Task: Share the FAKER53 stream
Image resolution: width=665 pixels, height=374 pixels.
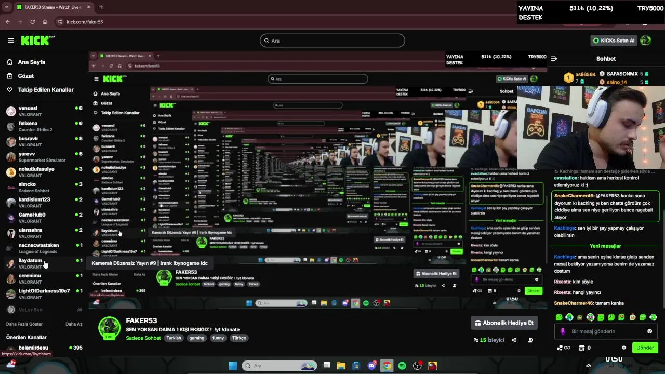Action: point(514,340)
